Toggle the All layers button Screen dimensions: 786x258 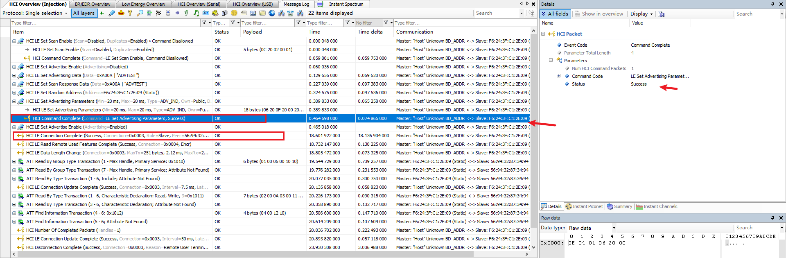84,13
